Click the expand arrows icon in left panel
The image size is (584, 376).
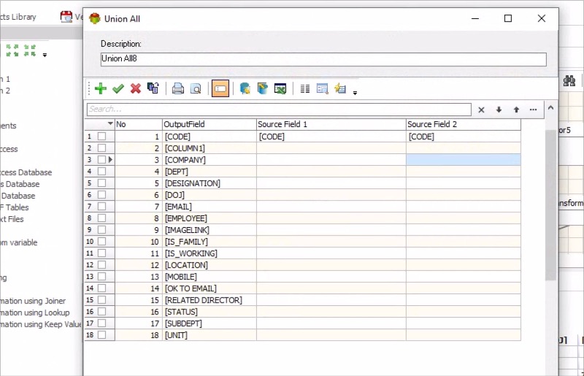coord(12,50)
